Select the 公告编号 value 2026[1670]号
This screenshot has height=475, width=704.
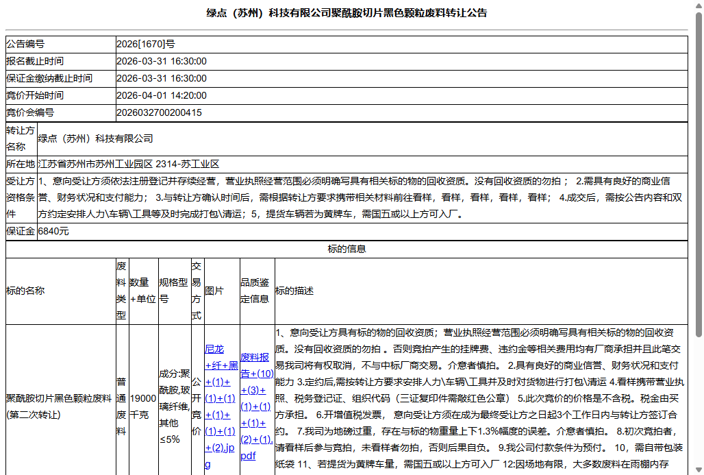tap(146, 43)
